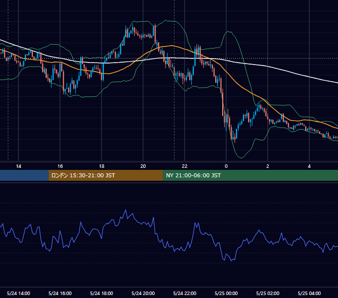Click hour label 18 on price chart axis
The height and width of the screenshot is (298, 338).
pyautogui.click(x=101, y=166)
